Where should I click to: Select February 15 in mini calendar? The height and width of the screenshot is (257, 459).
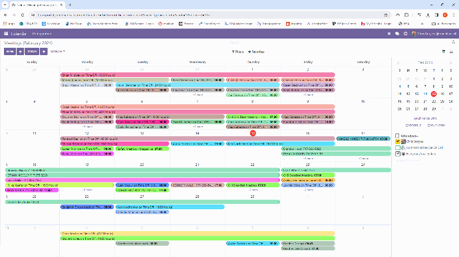(434, 94)
